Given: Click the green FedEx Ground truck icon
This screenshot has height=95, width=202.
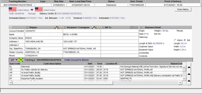Looking at the screenshot, I should [21, 60].
